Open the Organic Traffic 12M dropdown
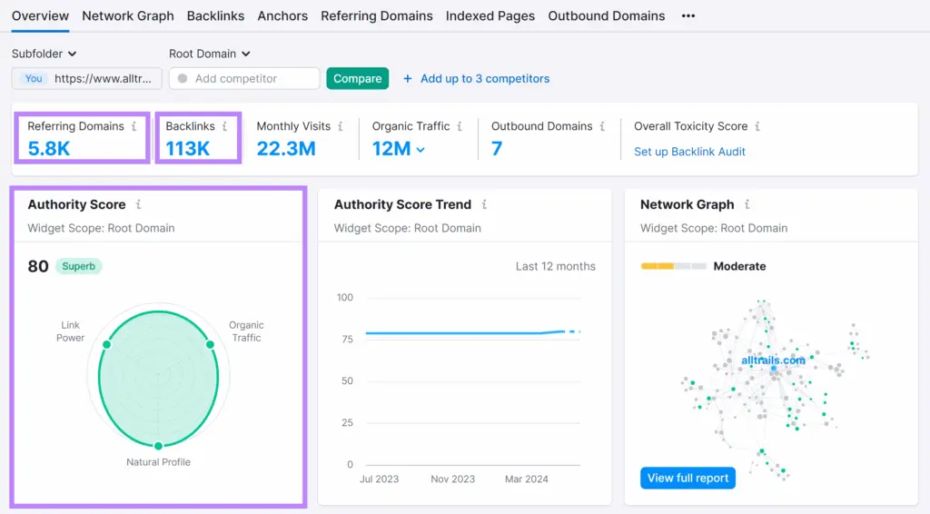Screen dimensions: 930x514 pos(399,149)
